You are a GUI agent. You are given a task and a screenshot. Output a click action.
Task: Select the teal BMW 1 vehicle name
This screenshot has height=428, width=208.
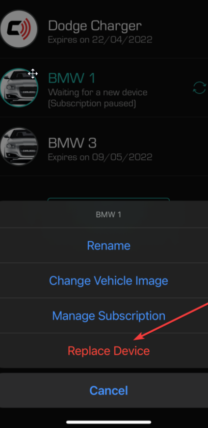(x=72, y=78)
